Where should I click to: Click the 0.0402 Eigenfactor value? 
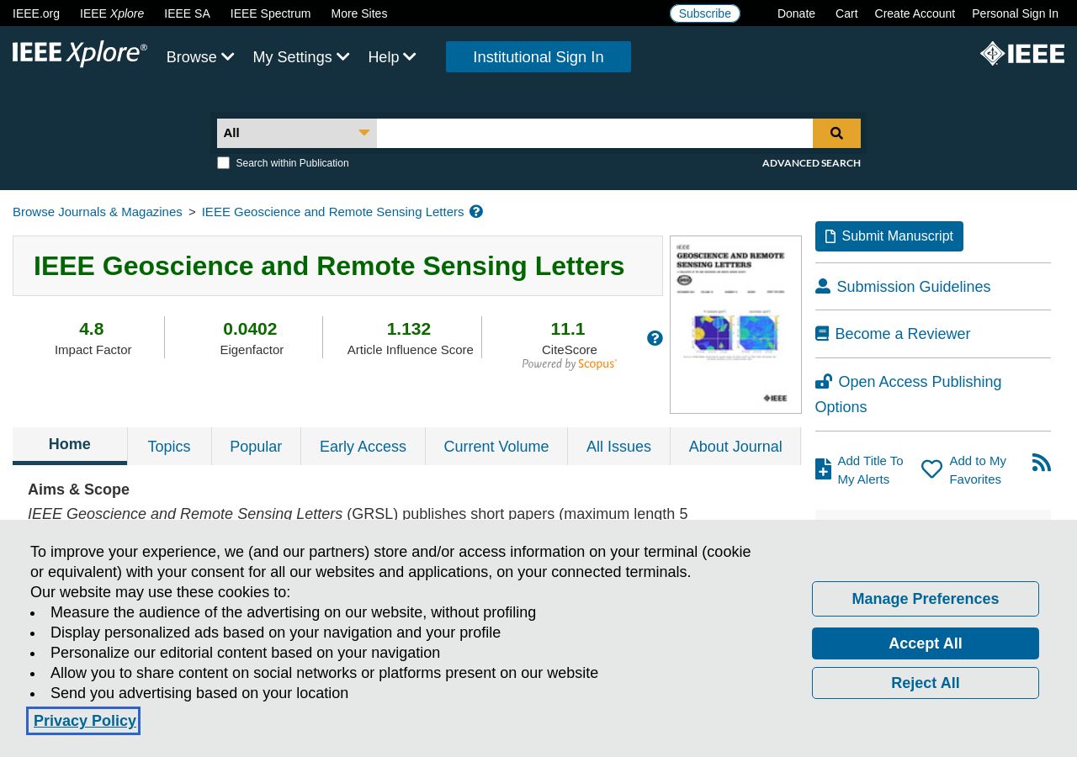pos(250,329)
